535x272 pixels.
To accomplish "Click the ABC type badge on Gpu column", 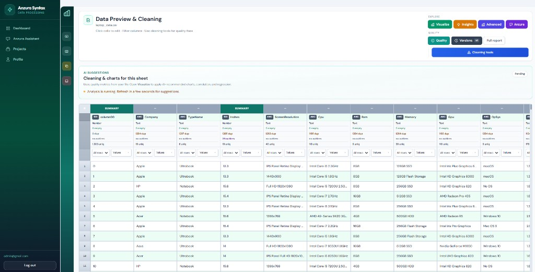I will point(443,117).
